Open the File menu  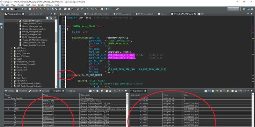coord(2,5)
